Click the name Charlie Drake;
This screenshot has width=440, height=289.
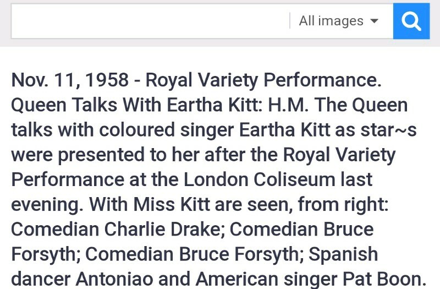[164, 229]
